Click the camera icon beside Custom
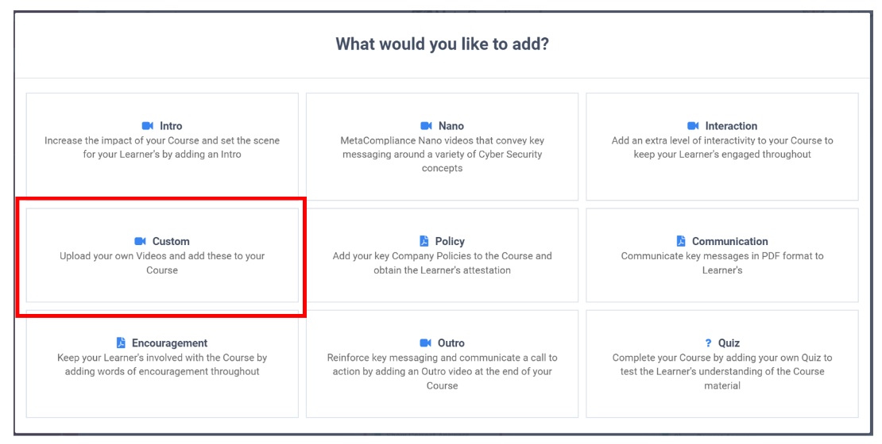Screen dimensions: 882x444 point(140,241)
